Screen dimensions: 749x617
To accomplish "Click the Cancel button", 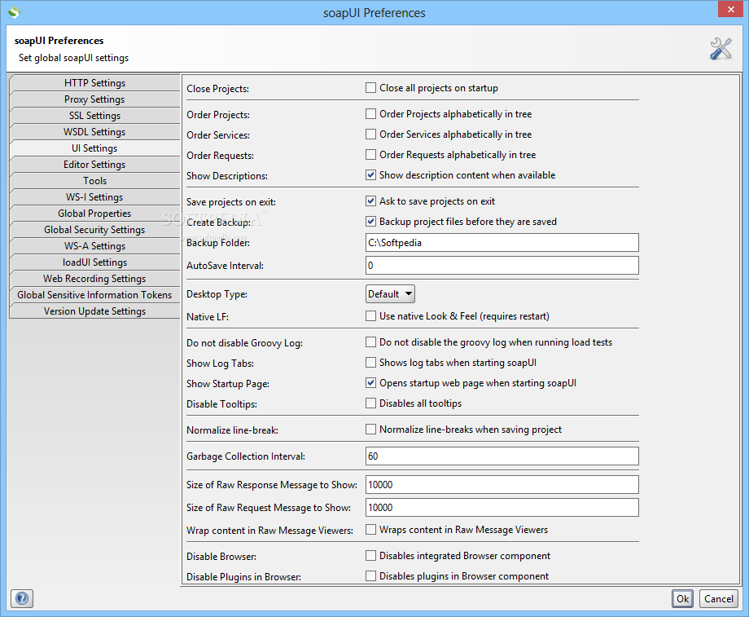I will tap(718, 599).
